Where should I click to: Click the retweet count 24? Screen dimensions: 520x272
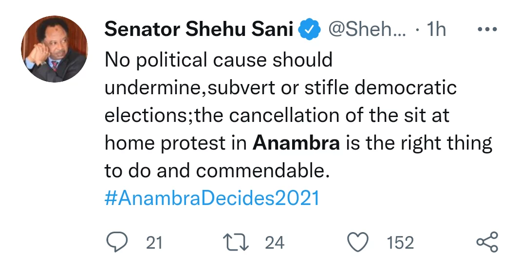(275, 242)
